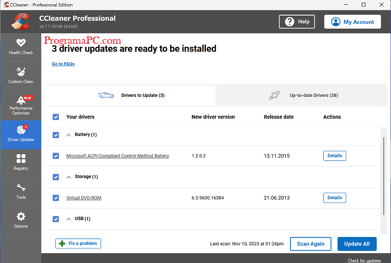Open the Registry cleaner section
The width and height of the screenshot is (391, 263).
[21, 162]
